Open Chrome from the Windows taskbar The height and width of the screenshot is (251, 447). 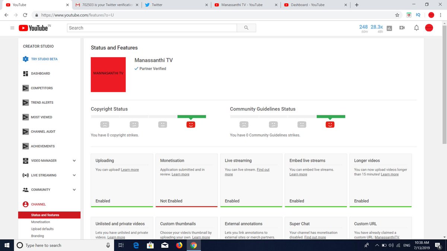pyautogui.click(x=193, y=245)
